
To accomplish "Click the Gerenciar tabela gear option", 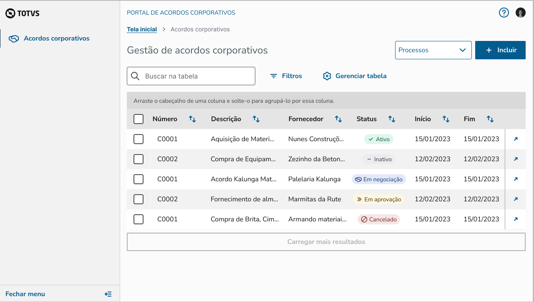I will click(355, 76).
